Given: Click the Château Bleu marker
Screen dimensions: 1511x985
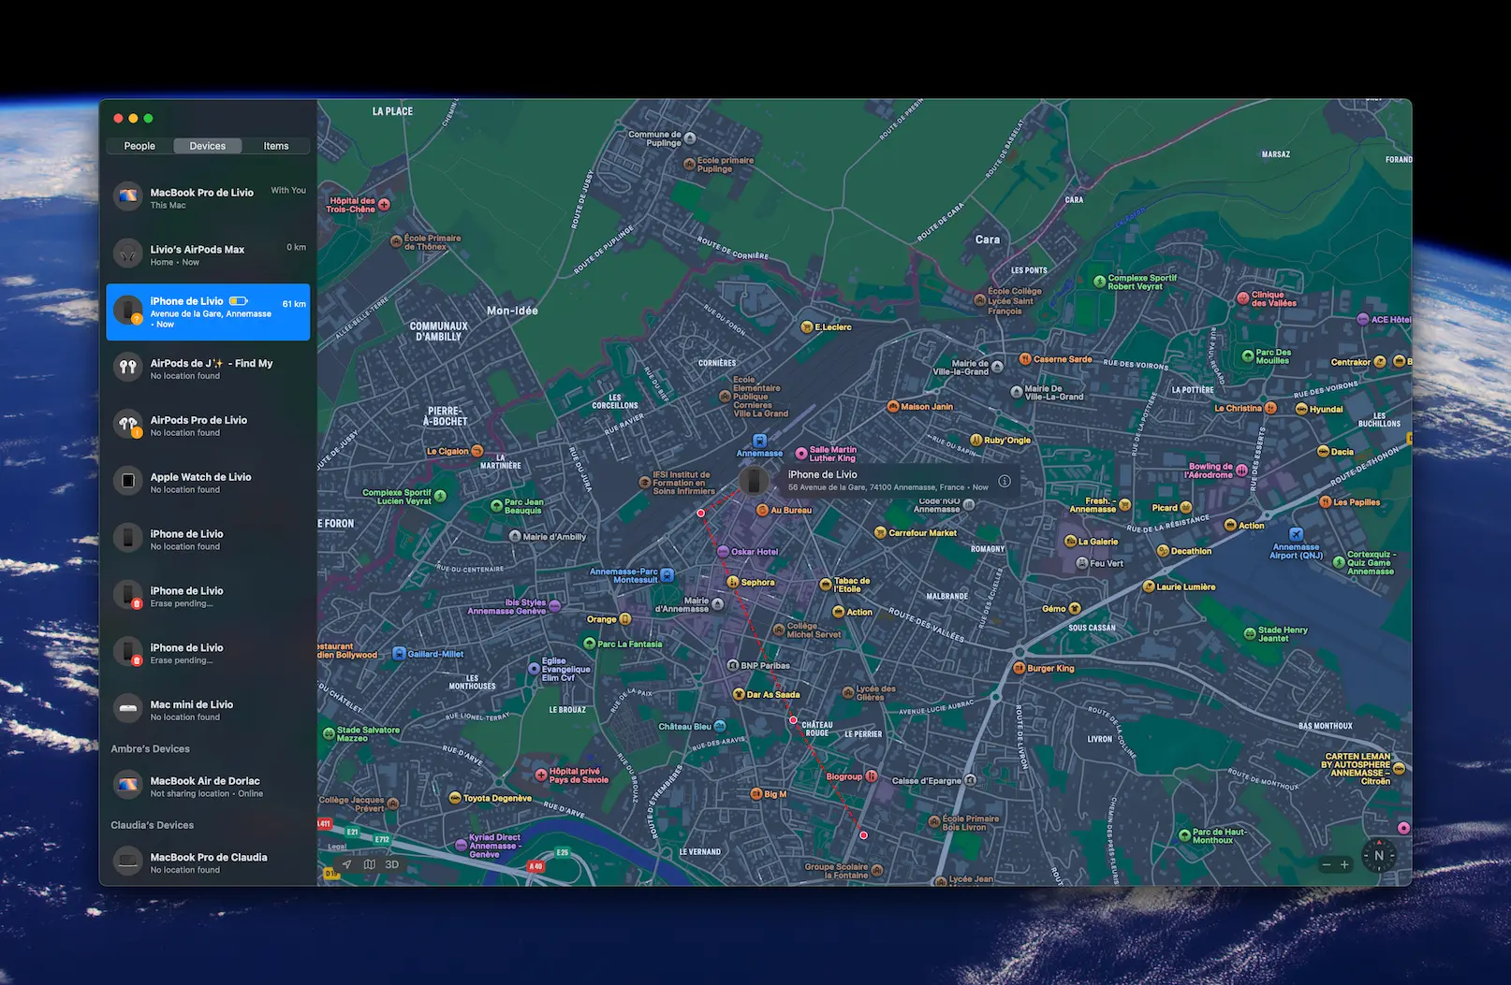Looking at the screenshot, I should pyautogui.click(x=720, y=726).
